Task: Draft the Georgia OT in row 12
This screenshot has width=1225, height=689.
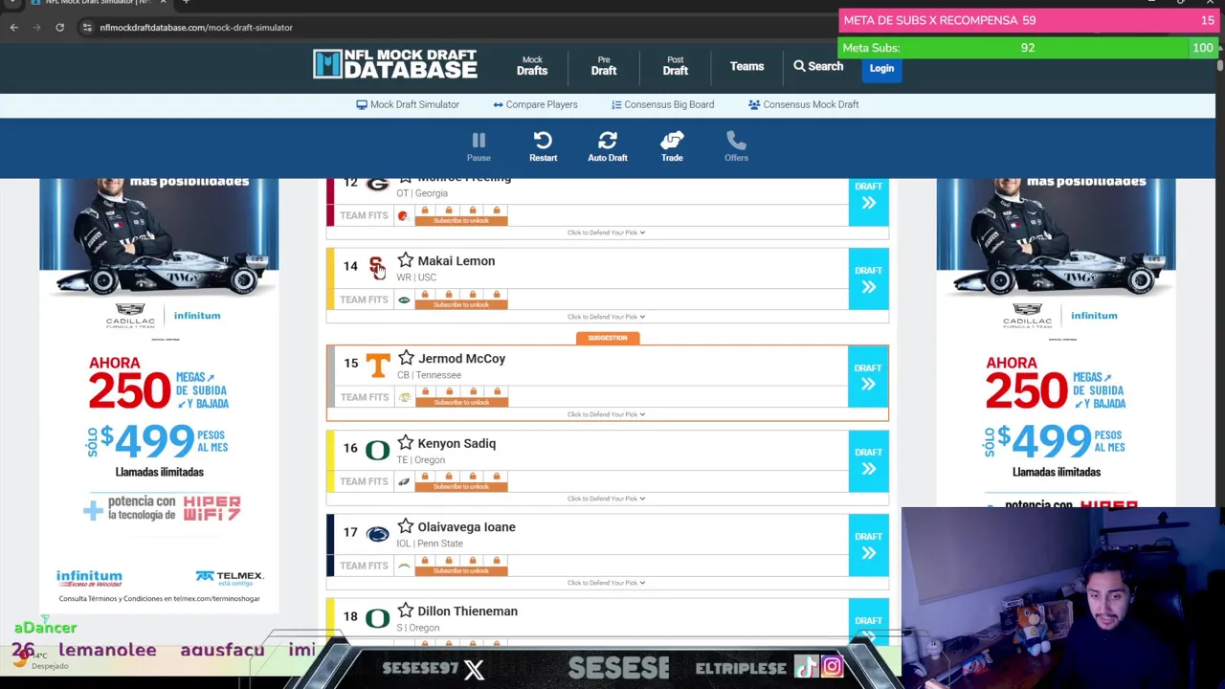Action: pyautogui.click(x=868, y=202)
